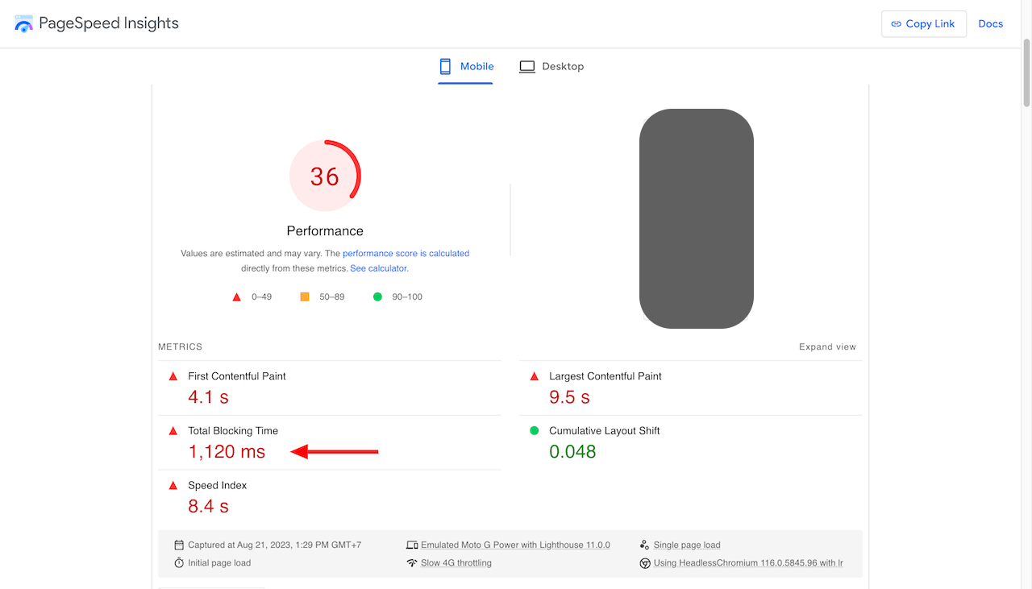This screenshot has width=1032, height=589.
Task: Open the 'performance score is calculated' link
Action: (406, 253)
